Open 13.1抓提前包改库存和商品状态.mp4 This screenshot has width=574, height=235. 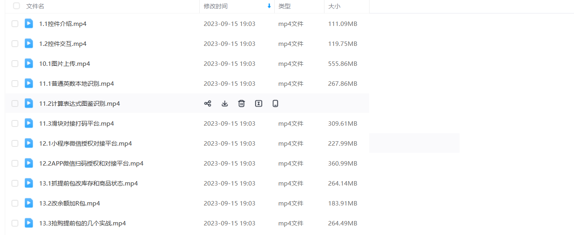click(x=88, y=184)
